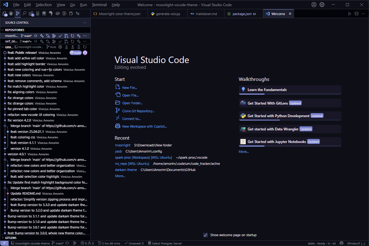369x246 pixels.
Task: Open Learn the Fundamentals walkthrough
Action: click(x=290, y=90)
